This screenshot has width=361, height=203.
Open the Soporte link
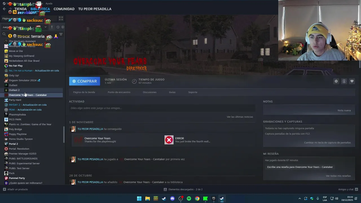(193, 92)
